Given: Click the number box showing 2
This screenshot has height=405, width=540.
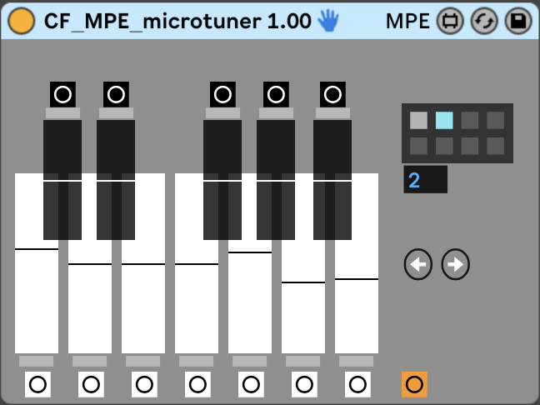Looking at the screenshot, I should 425,179.
